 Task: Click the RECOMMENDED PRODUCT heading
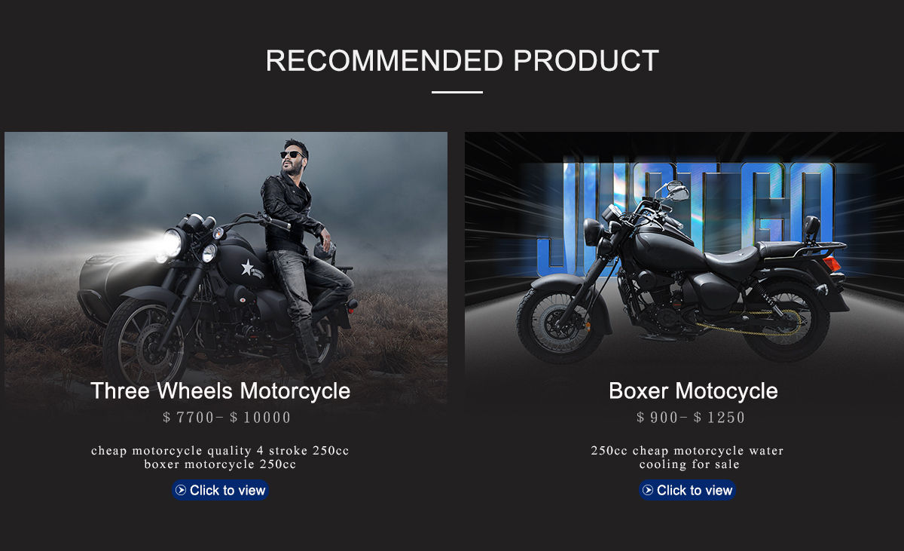click(x=463, y=61)
